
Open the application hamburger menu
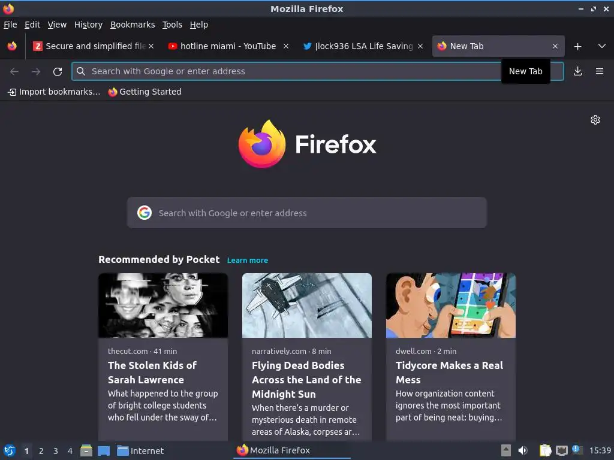tap(599, 71)
